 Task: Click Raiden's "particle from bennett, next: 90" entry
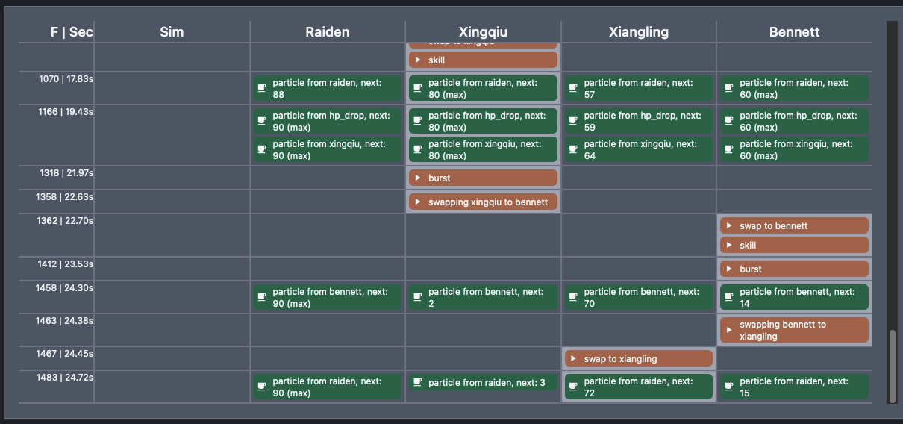point(328,298)
